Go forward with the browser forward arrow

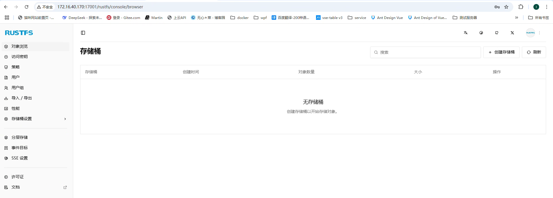[x=16, y=7]
